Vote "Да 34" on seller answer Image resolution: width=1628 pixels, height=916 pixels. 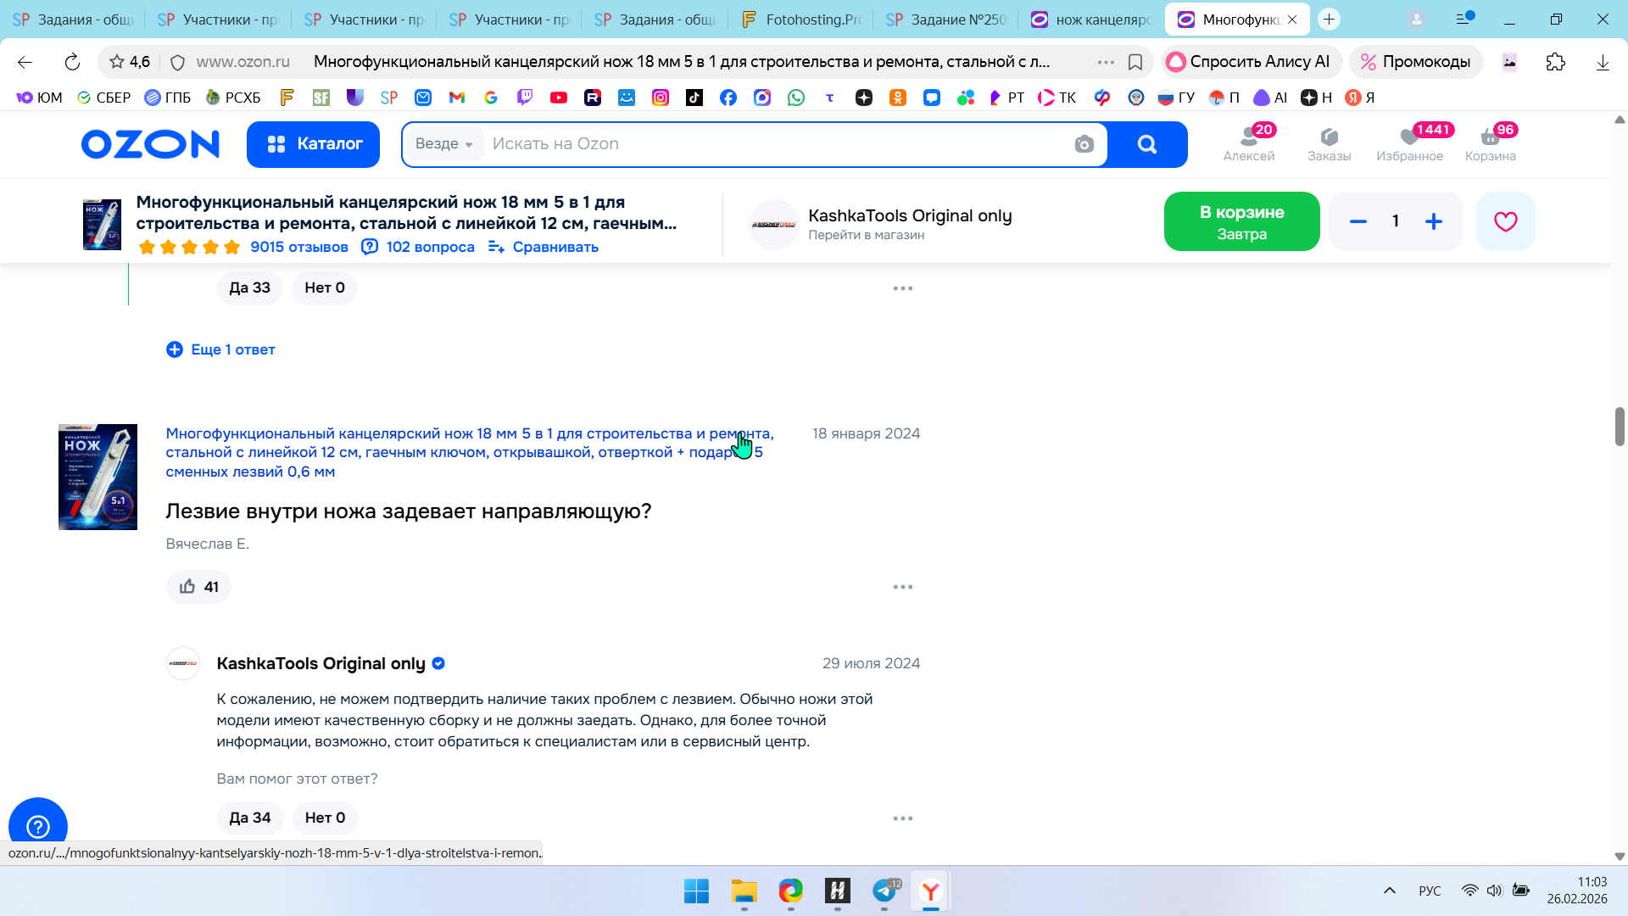pos(249,818)
